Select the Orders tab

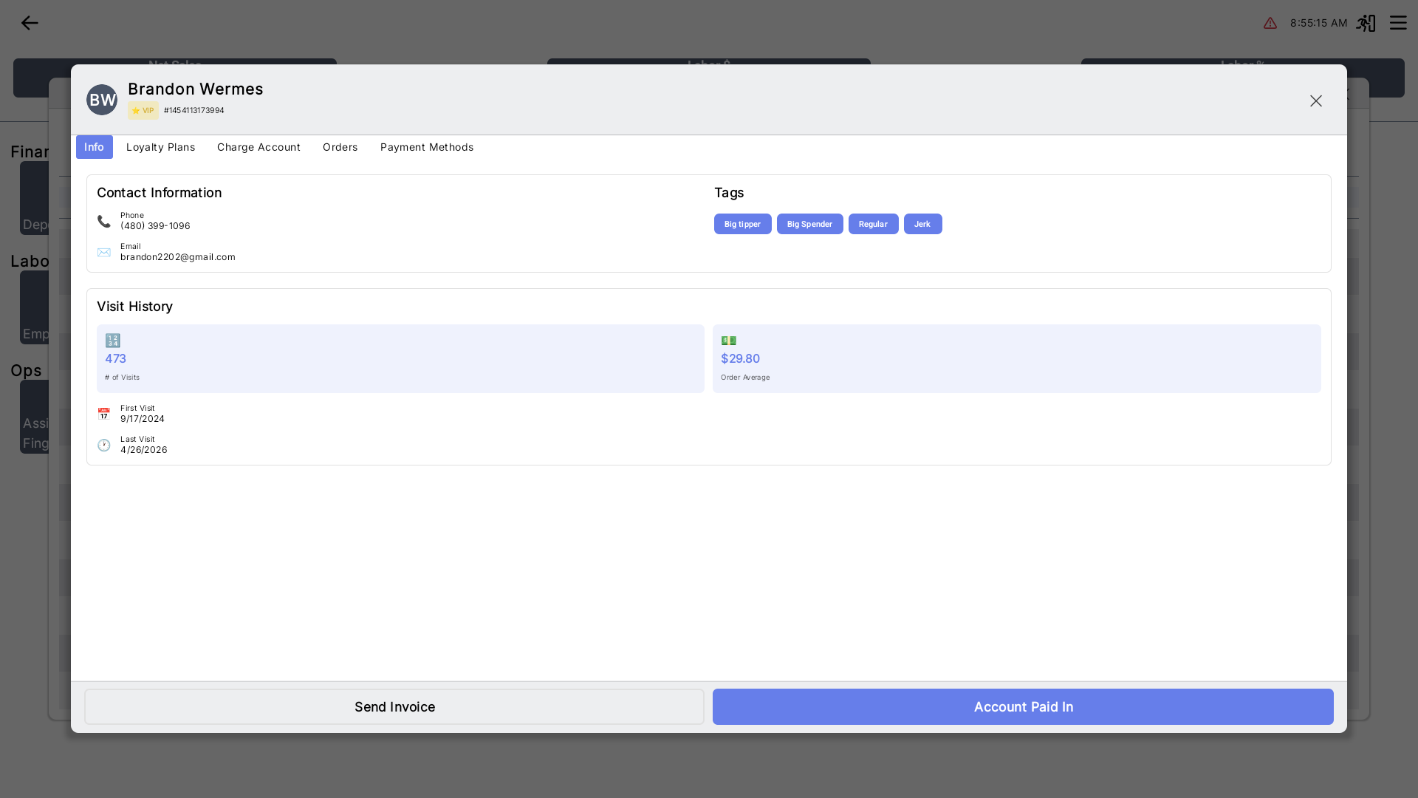[340, 147]
